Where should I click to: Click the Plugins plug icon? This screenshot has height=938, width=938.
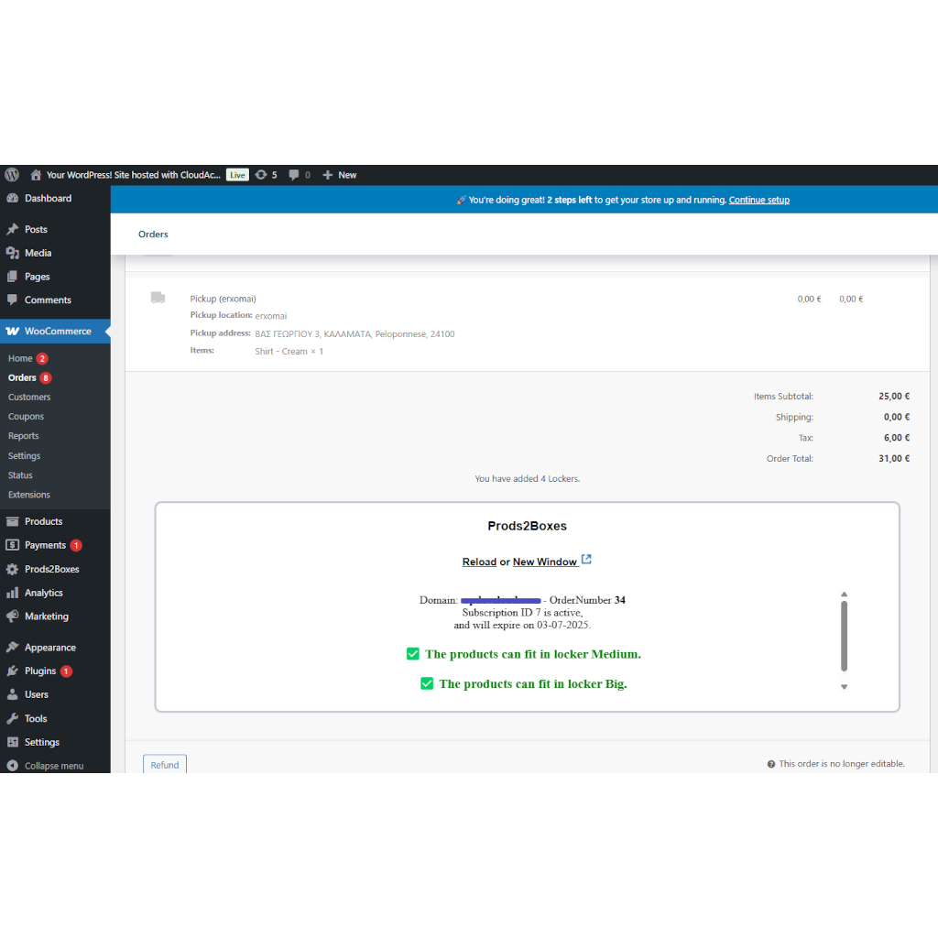12,671
